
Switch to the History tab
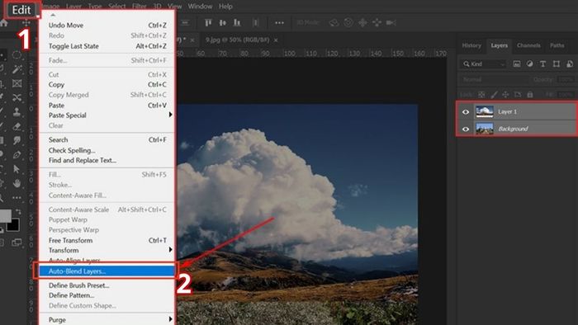471,45
